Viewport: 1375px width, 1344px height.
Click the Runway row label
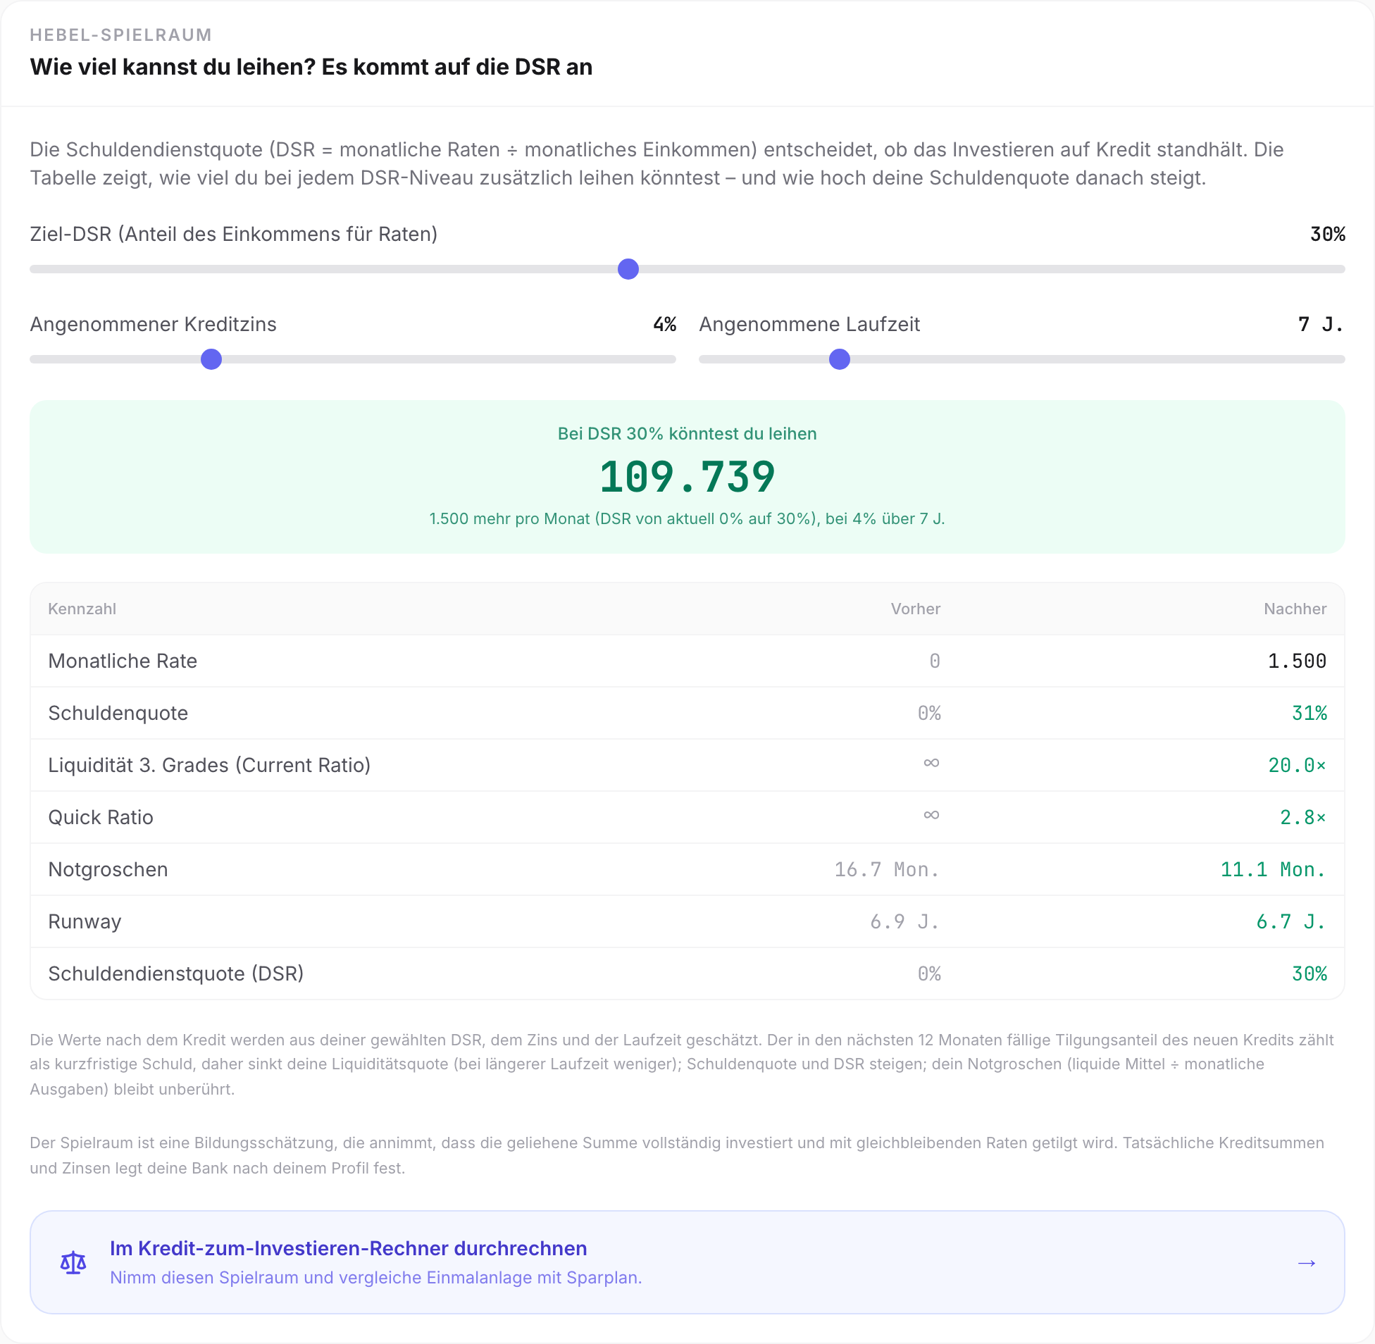coord(85,922)
